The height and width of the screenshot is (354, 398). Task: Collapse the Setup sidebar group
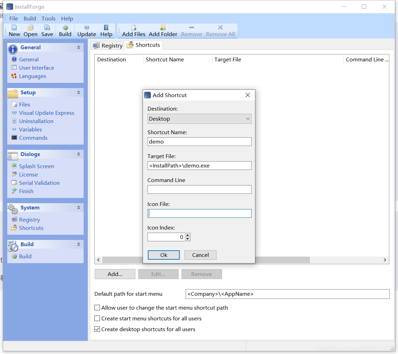[x=79, y=93]
